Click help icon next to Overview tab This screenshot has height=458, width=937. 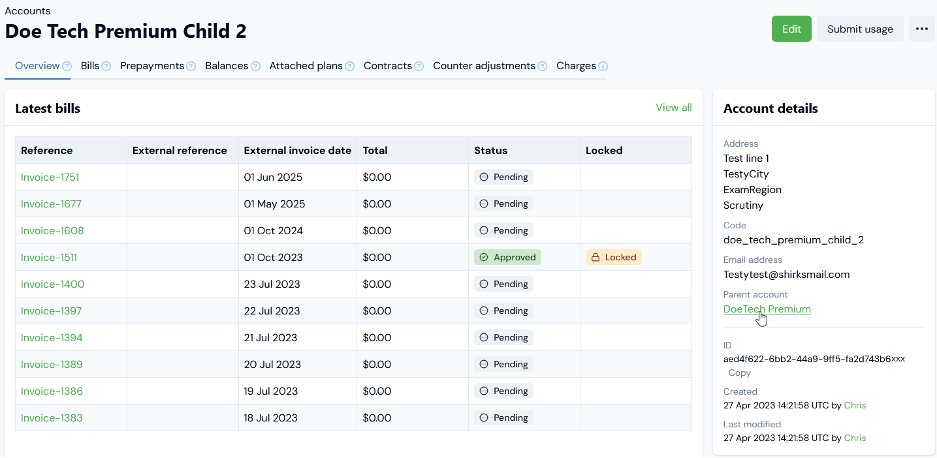(x=67, y=66)
